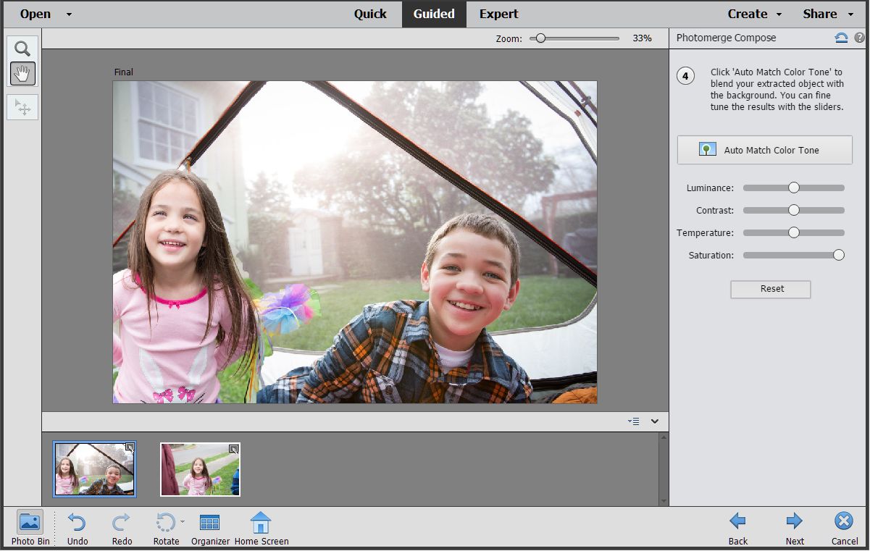Image resolution: width=870 pixels, height=551 pixels.
Task: Expand the Create dropdown menu
Action: point(755,14)
